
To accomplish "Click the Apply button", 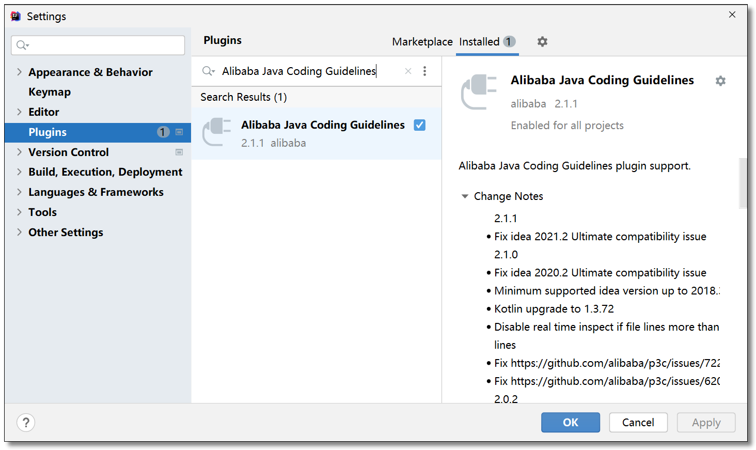I will pyautogui.click(x=706, y=423).
